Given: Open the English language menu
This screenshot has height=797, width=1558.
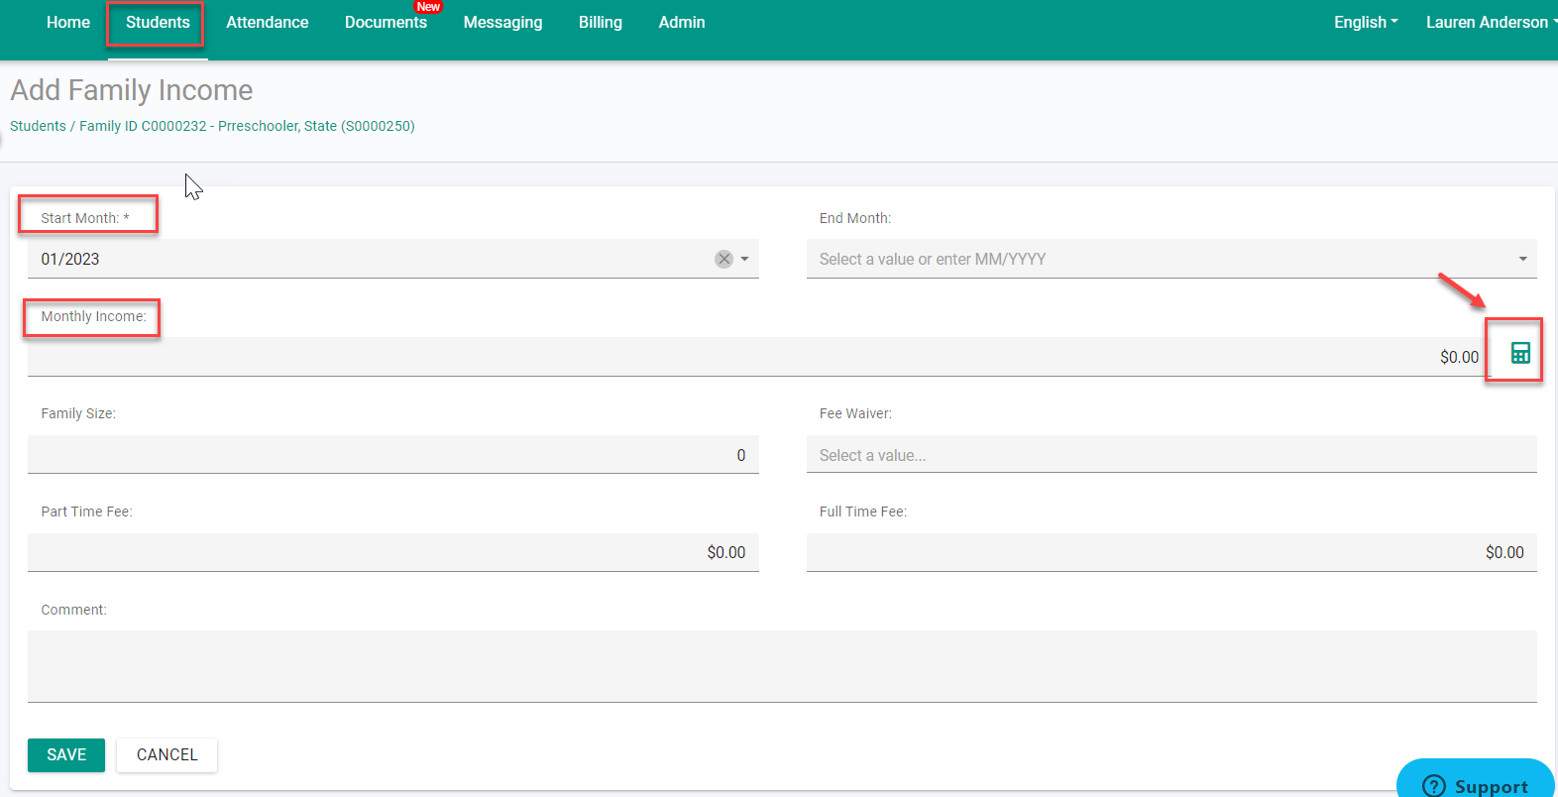Looking at the screenshot, I should (x=1365, y=22).
